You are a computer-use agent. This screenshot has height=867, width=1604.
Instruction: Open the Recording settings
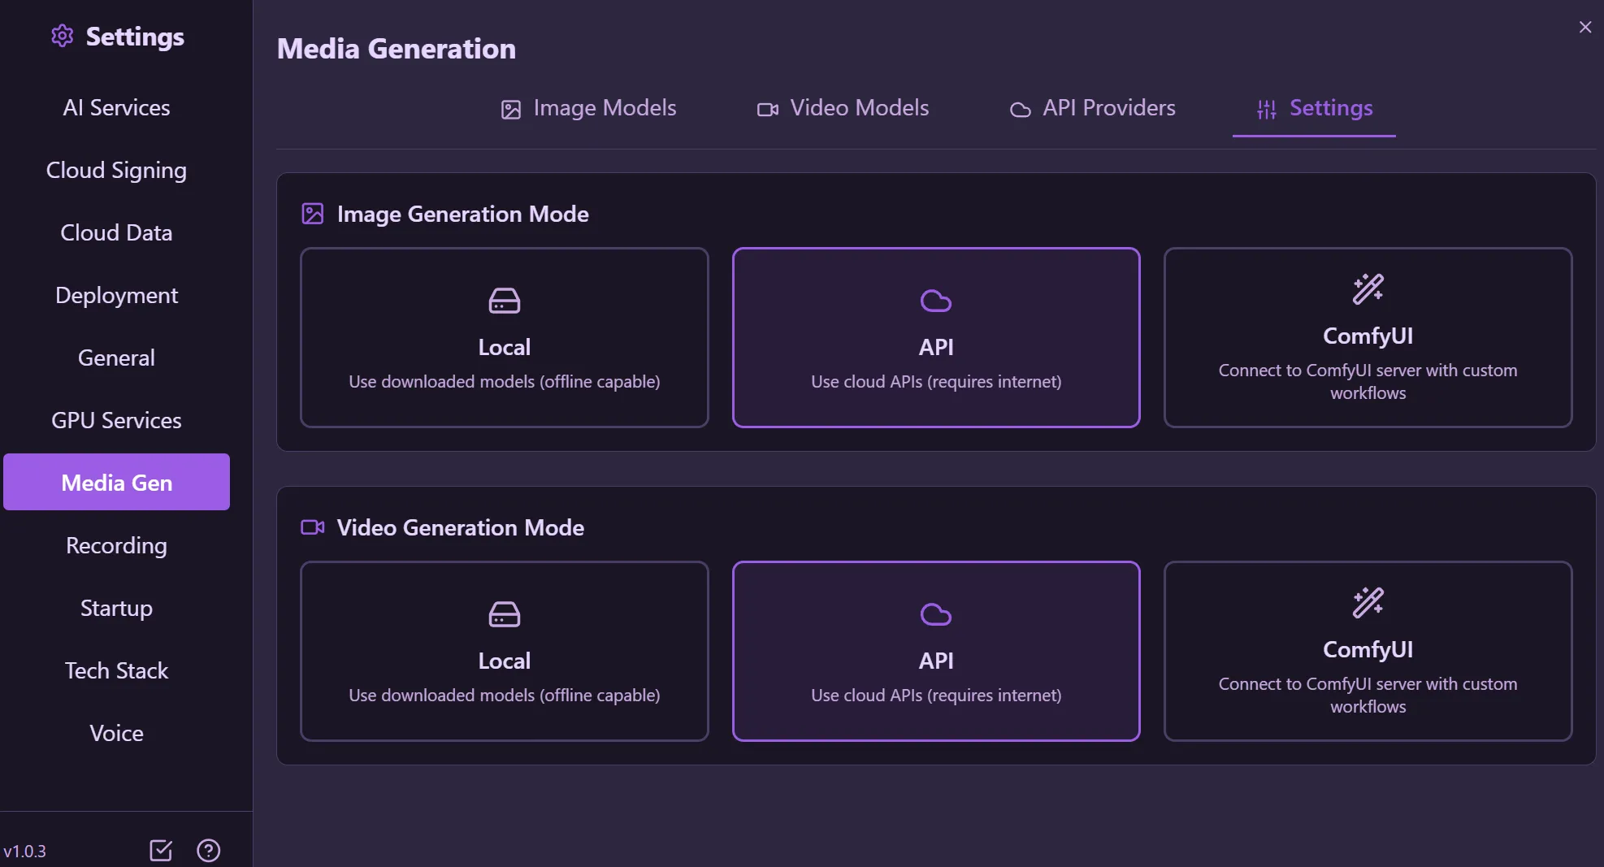pyautogui.click(x=116, y=545)
